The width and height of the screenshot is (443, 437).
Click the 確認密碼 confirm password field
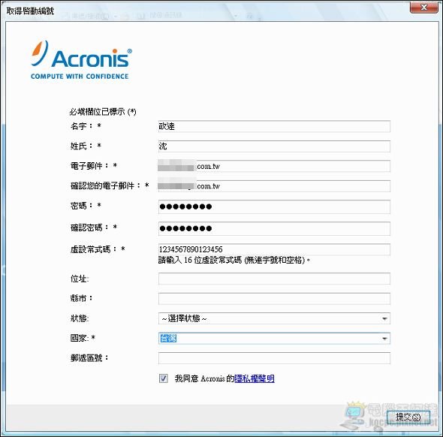tap(274, 228)
